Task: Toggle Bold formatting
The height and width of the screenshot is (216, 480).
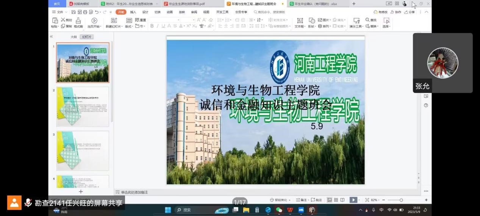Action: 152,26
